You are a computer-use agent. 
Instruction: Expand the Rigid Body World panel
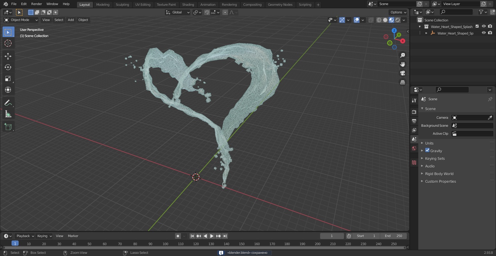[x=439, y=174]
